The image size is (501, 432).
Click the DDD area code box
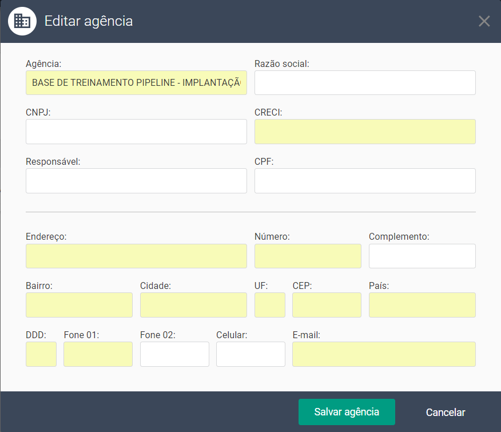coord(41,354)
